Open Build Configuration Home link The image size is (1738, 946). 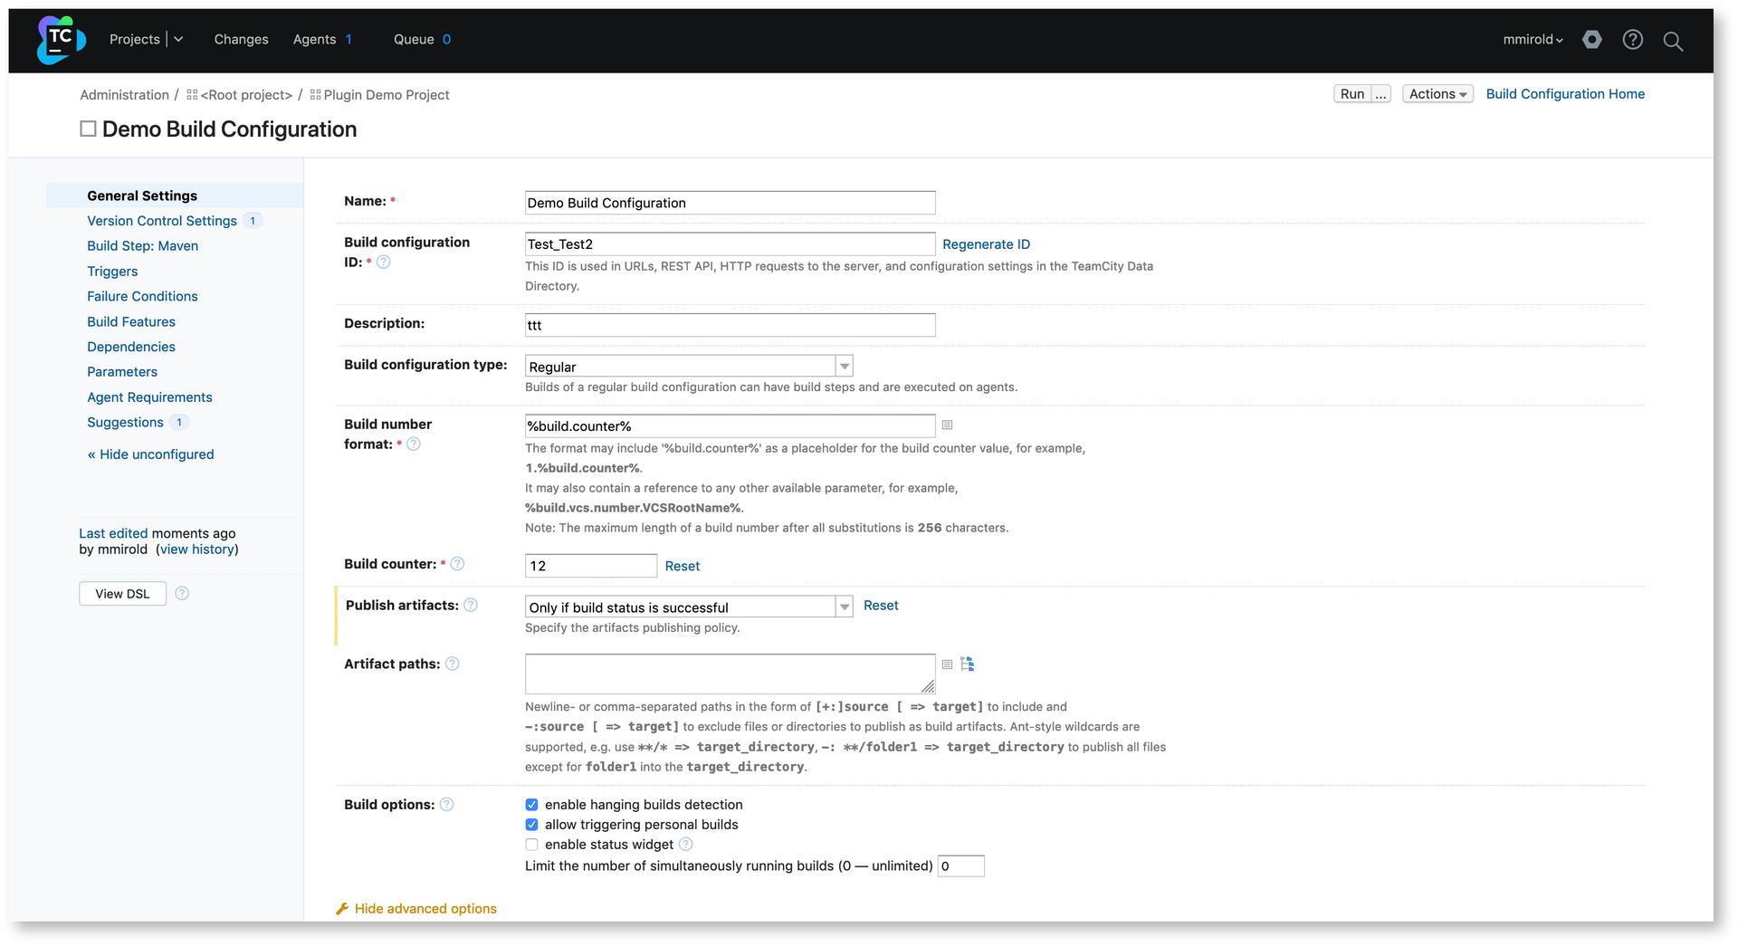point(1565,94)
